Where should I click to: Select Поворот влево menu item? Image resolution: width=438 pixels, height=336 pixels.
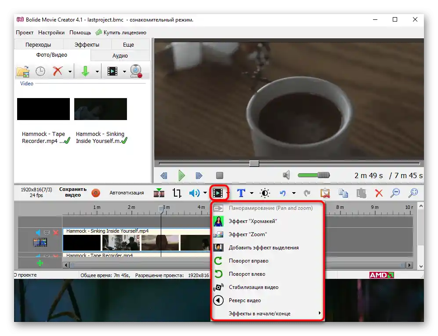[x=268, y=274]
